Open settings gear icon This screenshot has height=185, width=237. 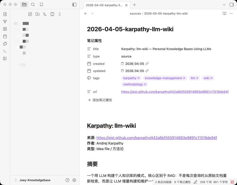point(74,180)
